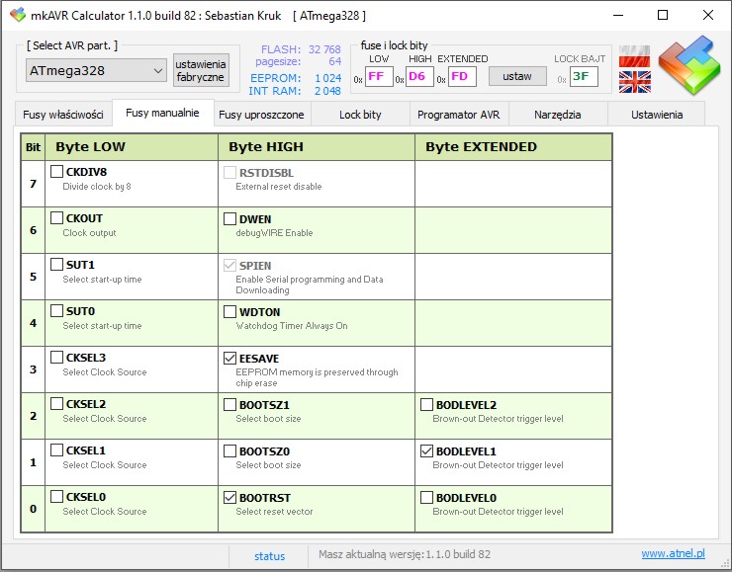Click the ustaw button
732x572 pixels.
[x=516, y=76]
